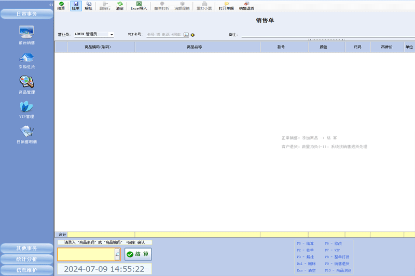Open VIP管理 in the sidebar
Viewport: 415px width, 276px height.
click(x=26, y=110)
